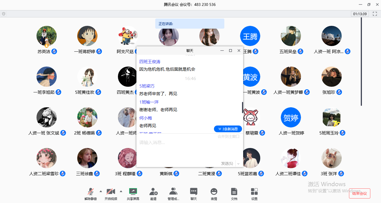This screenshot has height=203, width=381.
Task: Open the 文档 documents icon
Action: click(234, 191)
